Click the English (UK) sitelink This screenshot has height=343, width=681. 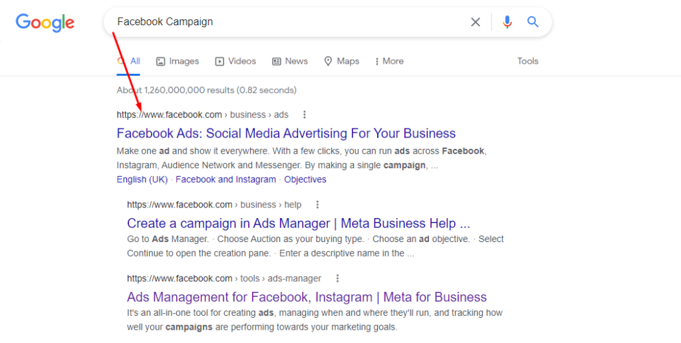point(142,179)
